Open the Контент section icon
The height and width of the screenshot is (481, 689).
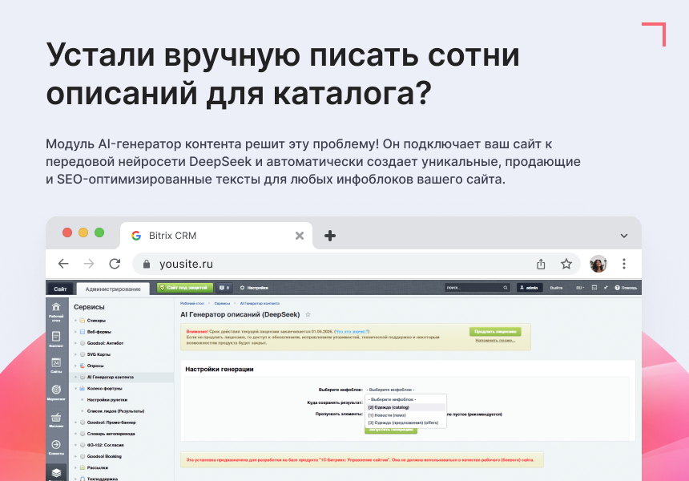coord(56,339)
